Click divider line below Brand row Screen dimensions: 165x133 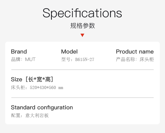click(82, 70)
